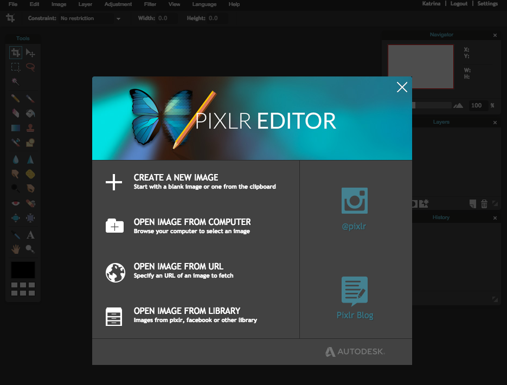Select the Pencil tool

[x=16, y=98]
